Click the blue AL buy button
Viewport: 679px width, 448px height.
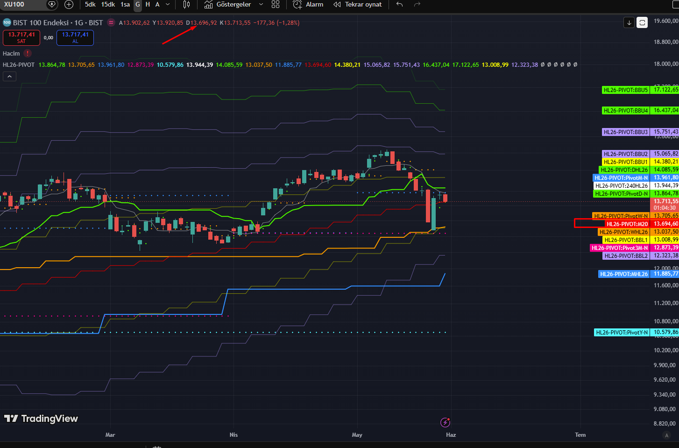75,37
